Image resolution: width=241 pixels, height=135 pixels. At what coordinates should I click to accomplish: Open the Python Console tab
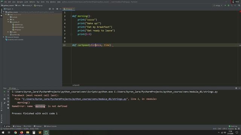pyautogui.click(x=50, y=126)
